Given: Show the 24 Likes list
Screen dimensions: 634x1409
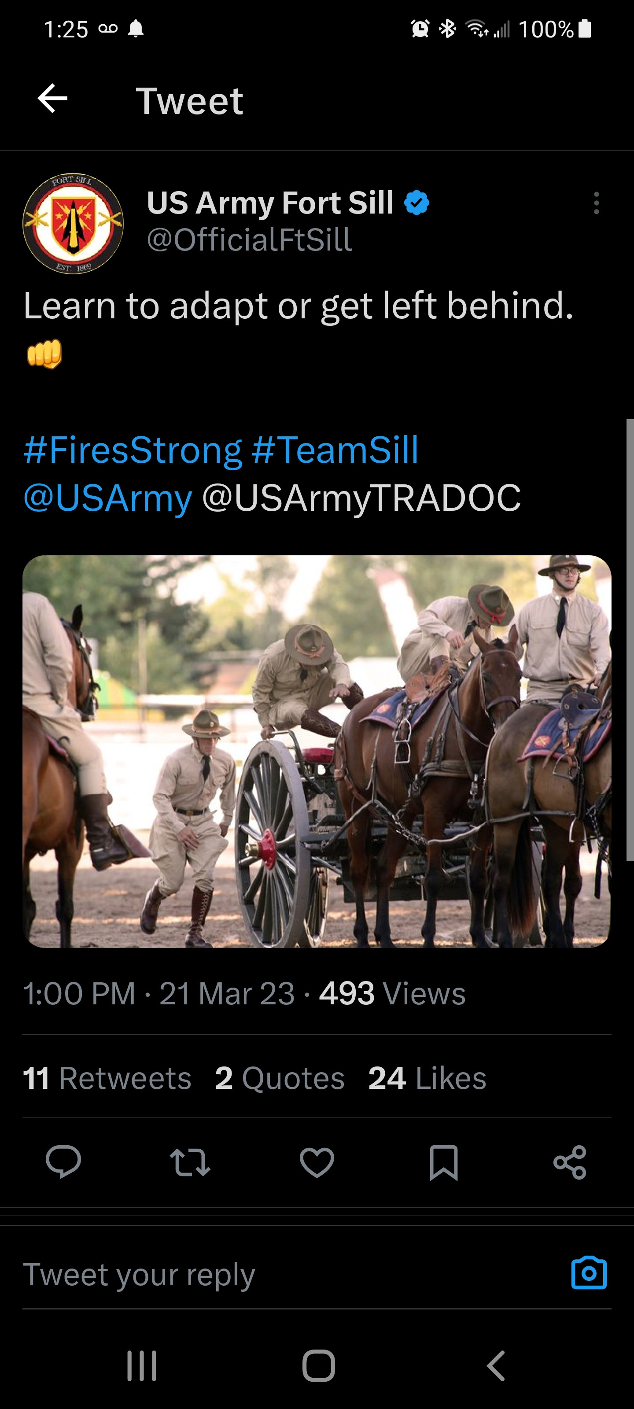Looking at the screenshot, I should coord(427,1078).
